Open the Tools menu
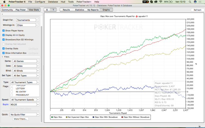 coord(71,2)
